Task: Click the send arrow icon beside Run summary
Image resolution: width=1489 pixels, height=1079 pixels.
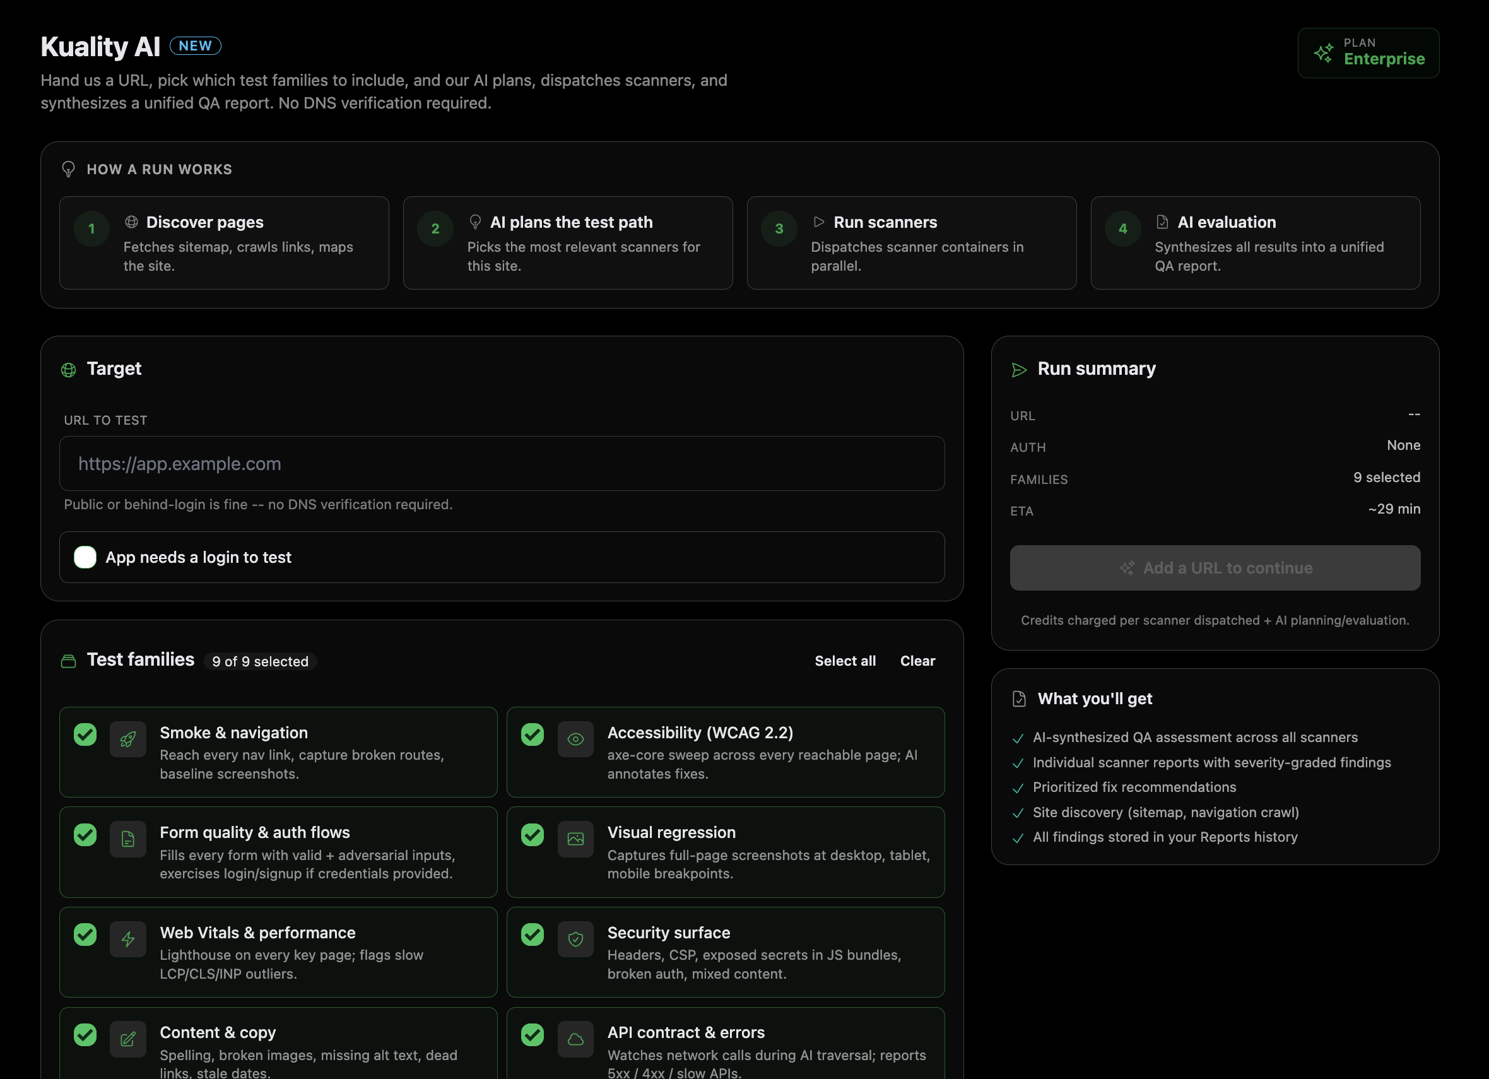Action: [x=1019, y=370]
